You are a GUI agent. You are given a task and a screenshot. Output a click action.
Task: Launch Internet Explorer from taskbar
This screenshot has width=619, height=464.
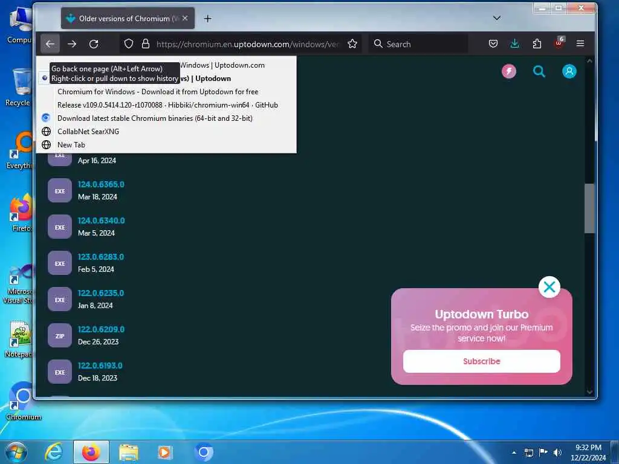[53, 452]
